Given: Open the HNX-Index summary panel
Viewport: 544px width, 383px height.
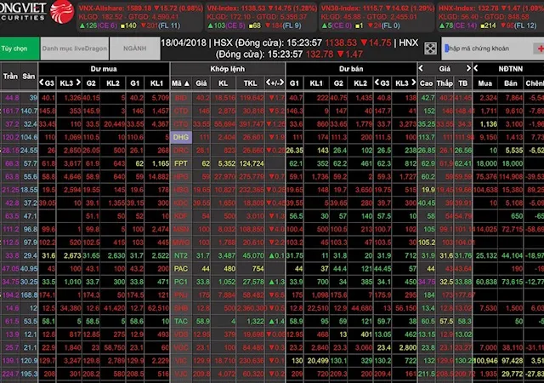Looking at the screenshot, I should (x=490, y=16).
